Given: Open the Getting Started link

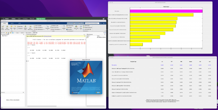Looking at the screenshot, I should 47,36.
